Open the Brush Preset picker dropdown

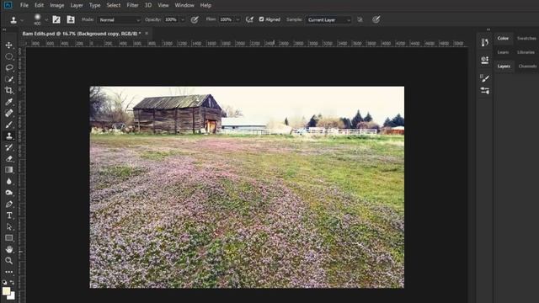tap(46, 20)
